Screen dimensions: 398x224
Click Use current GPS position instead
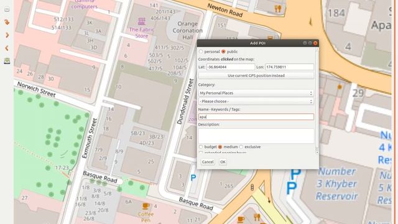coord(256,76)
